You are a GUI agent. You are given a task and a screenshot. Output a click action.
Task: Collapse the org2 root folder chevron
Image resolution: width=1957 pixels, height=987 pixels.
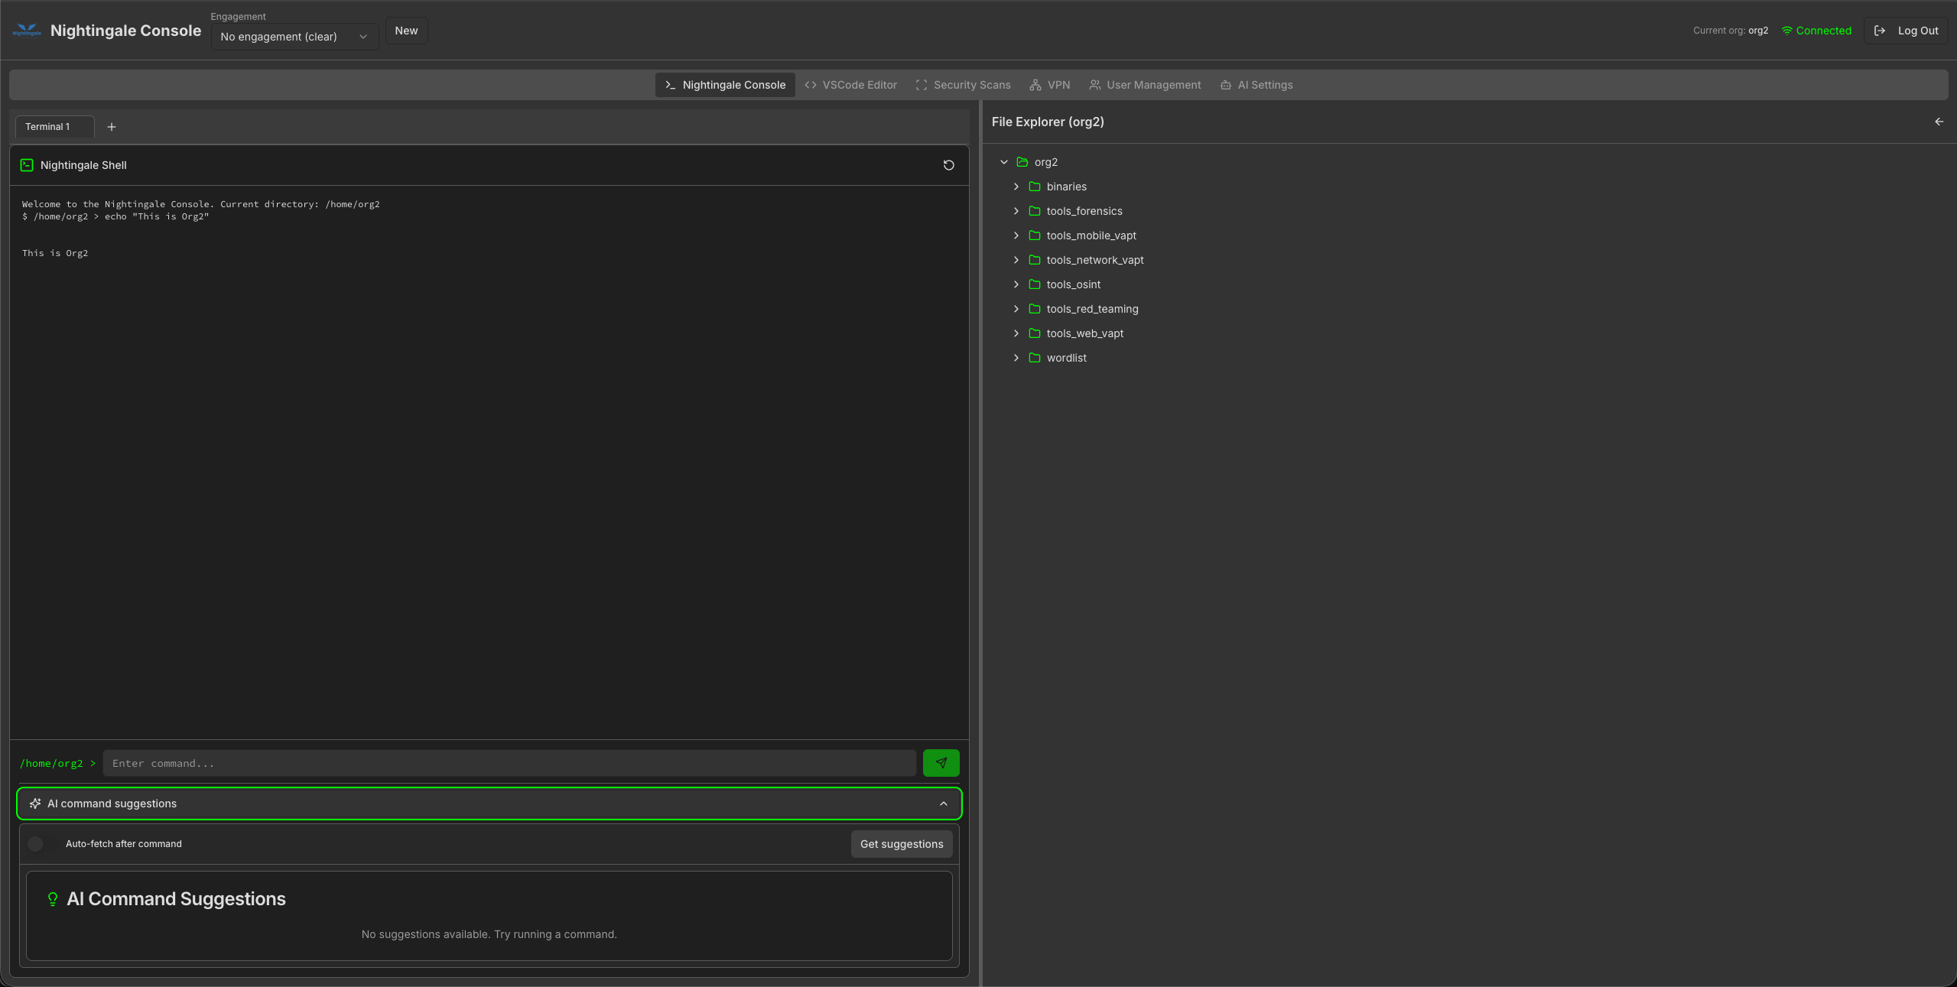(x=1004, y=162)
